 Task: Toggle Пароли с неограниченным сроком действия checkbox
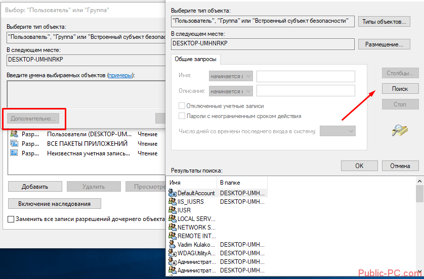(182, 116)
